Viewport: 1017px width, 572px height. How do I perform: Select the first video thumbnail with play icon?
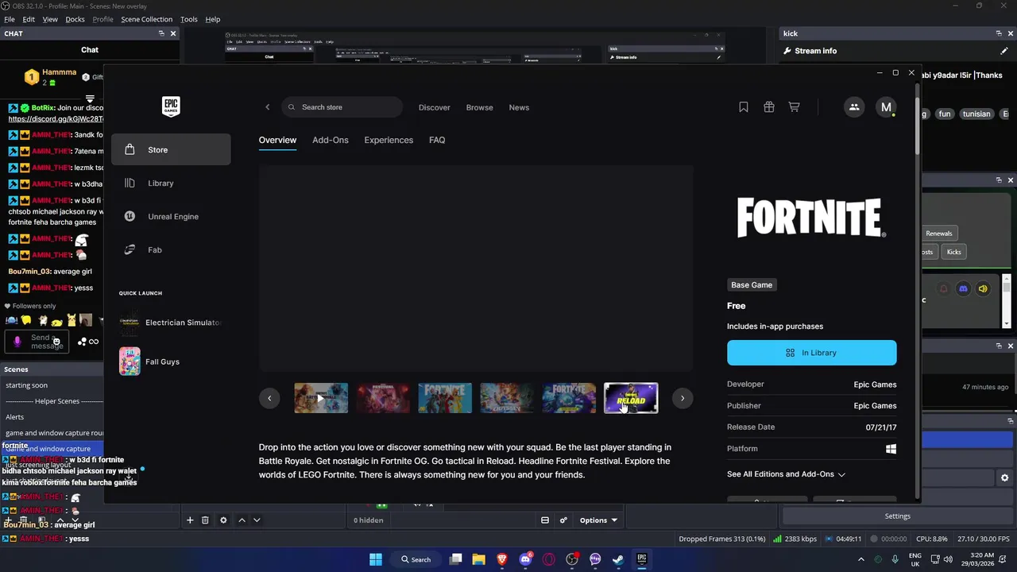[x=321, y=398]
